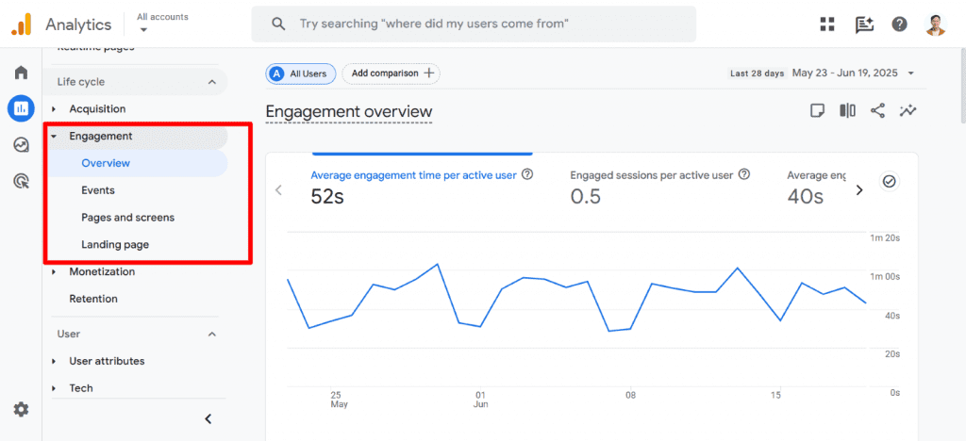
Task: Click the edit comparisons columns icon
Action: coord(847,110)
